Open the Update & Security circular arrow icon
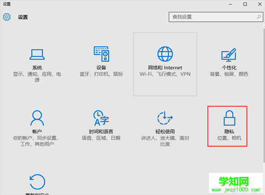Viewport: 265px width, 195px height. [x=37, y=182]
